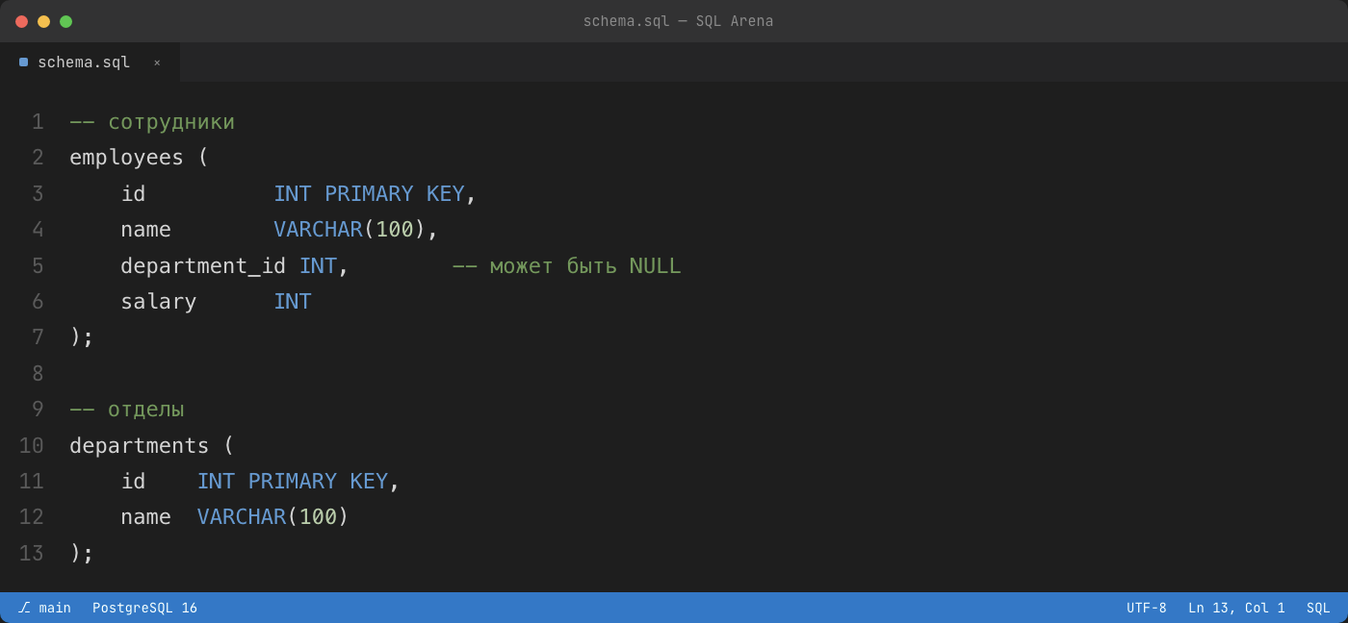The image size is (1348, 623).
Task: Click the comment '-- отделы'
Action: click(127, 410)
